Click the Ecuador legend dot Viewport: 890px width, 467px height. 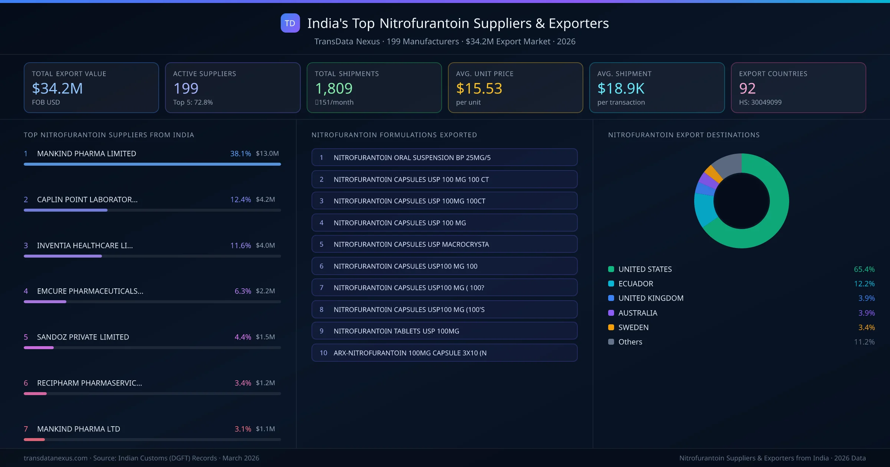(x=610, y=284)
